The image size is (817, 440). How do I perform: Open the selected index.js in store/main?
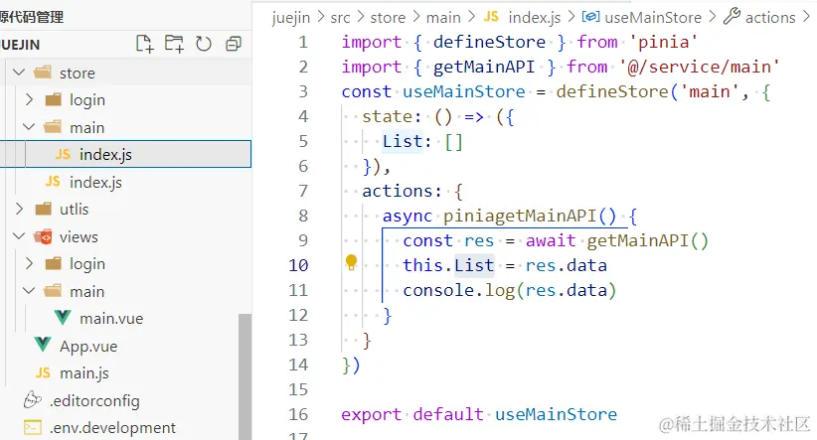point(125,154)
